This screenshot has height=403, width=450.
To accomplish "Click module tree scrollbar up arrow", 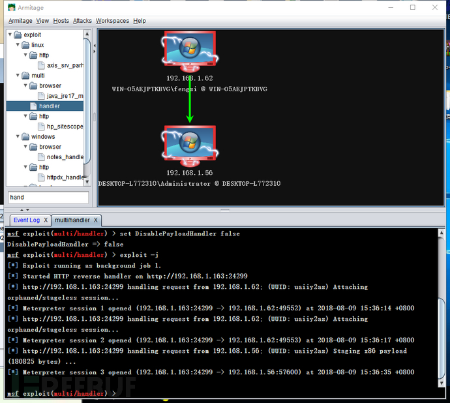I will [x=87, y=34].
